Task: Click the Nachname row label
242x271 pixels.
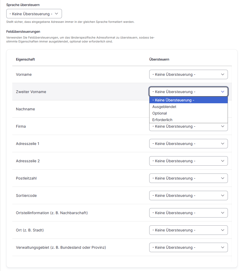Action: coord(25,109)
